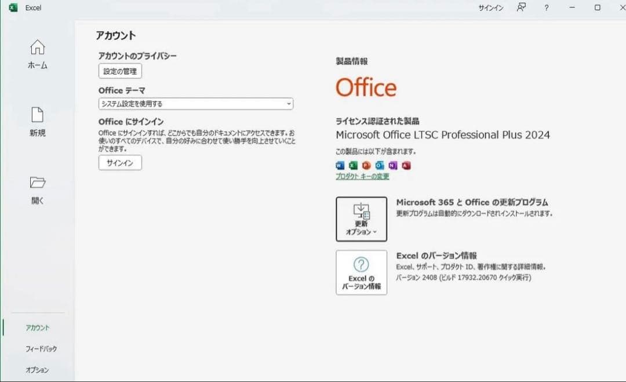Open the ホーム (Home) page
626x382 pixels.
pyautogui.click(x=38, y=54)
